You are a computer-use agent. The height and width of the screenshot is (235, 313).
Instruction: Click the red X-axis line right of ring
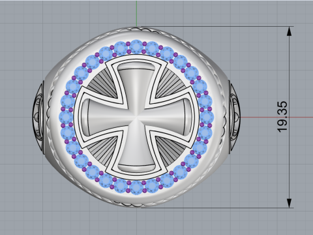[x=276, y=117]
